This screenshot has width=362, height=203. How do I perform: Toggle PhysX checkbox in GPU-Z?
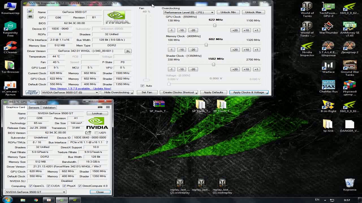coord(64,186)
